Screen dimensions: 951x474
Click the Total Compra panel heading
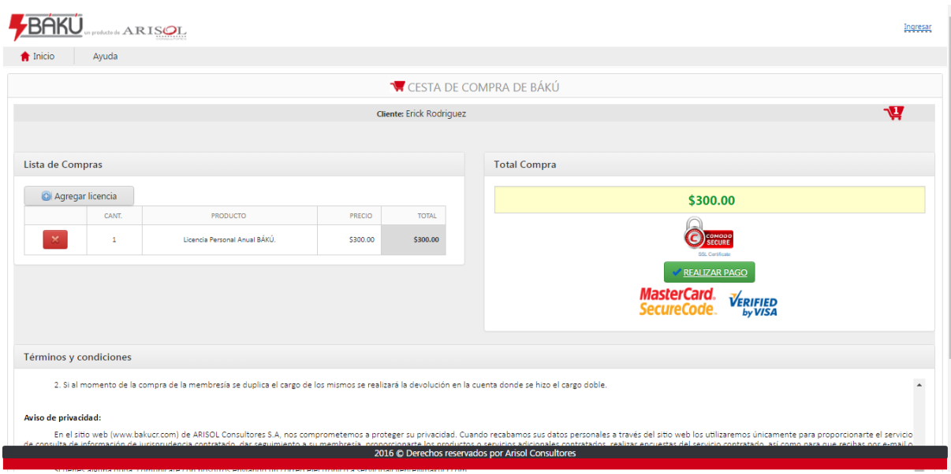[x=524, y=165]
